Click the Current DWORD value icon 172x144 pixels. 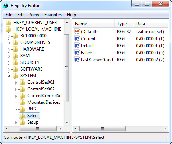(77, 38)
